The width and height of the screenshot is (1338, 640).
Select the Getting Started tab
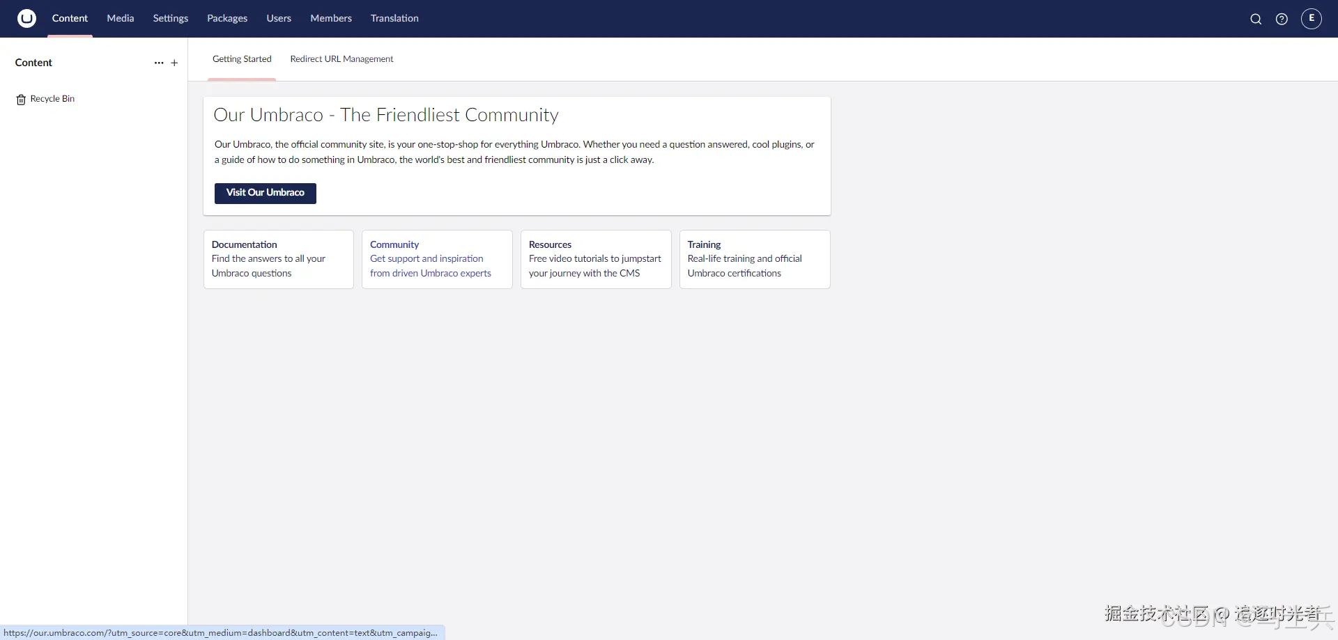[242, 59]
